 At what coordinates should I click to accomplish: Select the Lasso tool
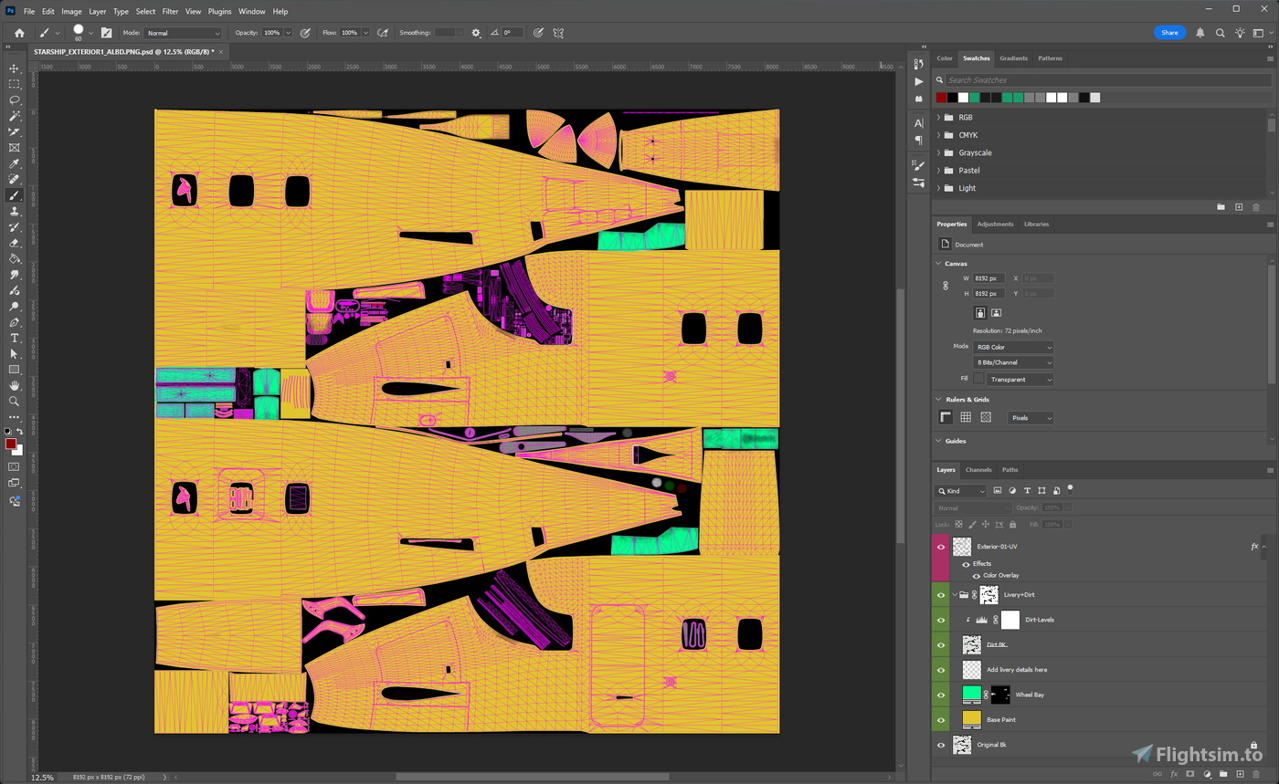14,99
